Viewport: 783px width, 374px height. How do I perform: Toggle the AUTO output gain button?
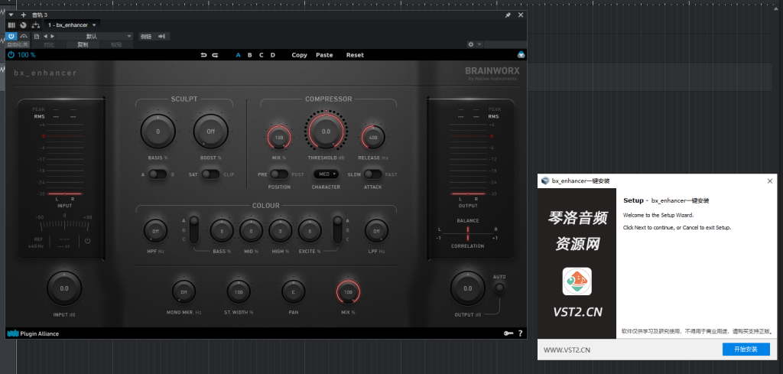[499, 288]
